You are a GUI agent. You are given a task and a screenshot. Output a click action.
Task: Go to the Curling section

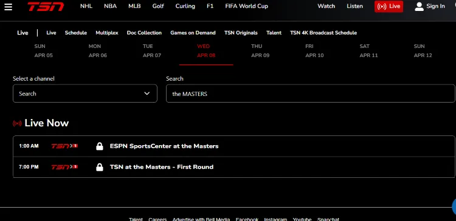(x=185, y=6)
